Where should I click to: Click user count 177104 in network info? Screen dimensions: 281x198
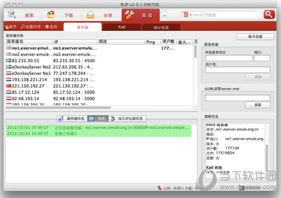232,148
